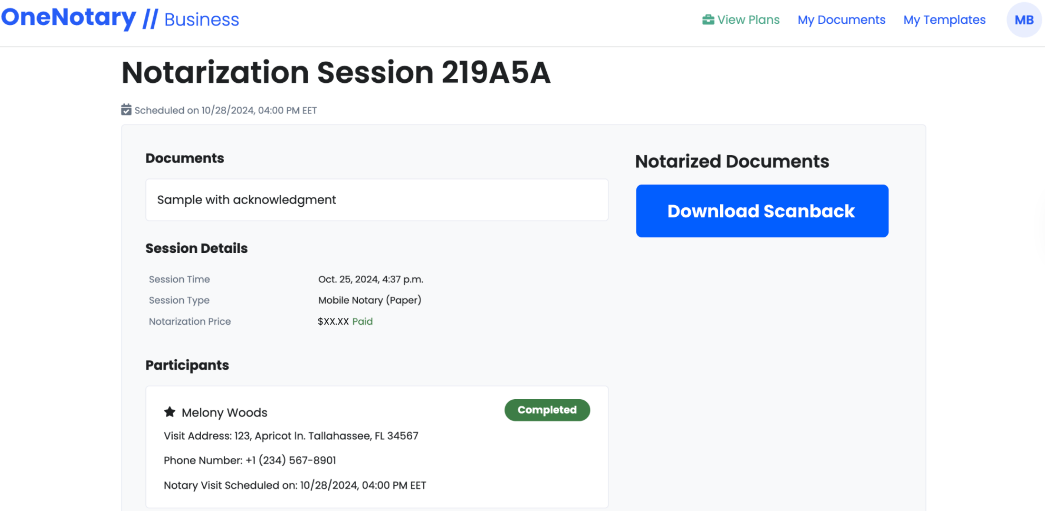The image size is (1045, 511).
Task: Click the calendar check icon near Scheduled date
Action: 126,110
